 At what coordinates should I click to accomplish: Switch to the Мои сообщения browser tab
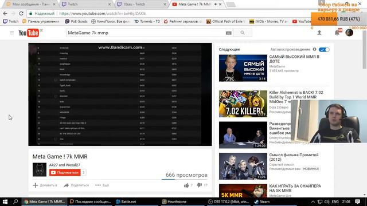pyautogui.click(x=30, y=4)
